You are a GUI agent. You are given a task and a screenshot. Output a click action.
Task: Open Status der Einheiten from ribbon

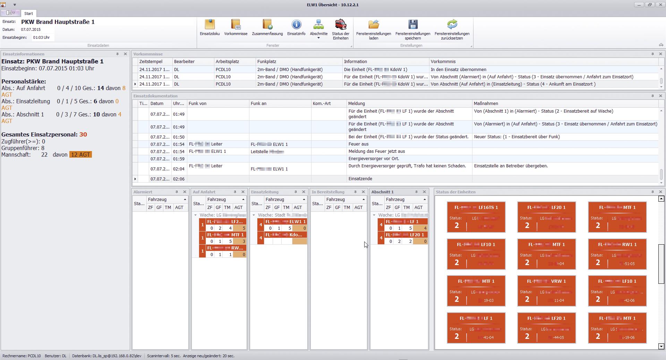(x=340, y=29)
